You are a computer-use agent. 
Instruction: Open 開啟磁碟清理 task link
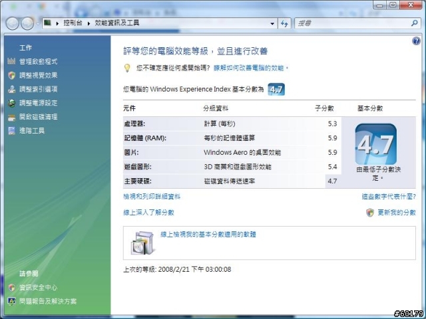click(x=39, y=117)
